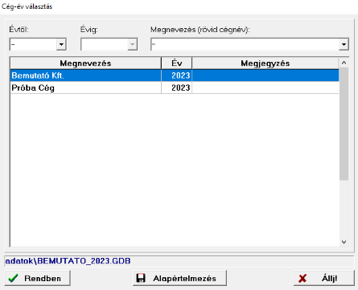Select the Próba Cég row
358x290 pixels.
click(x=175, y=88)
